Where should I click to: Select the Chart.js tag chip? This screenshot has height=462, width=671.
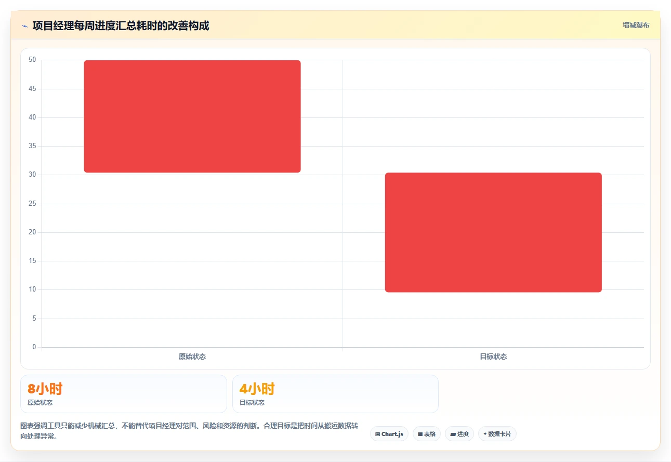tap(389, 434)
